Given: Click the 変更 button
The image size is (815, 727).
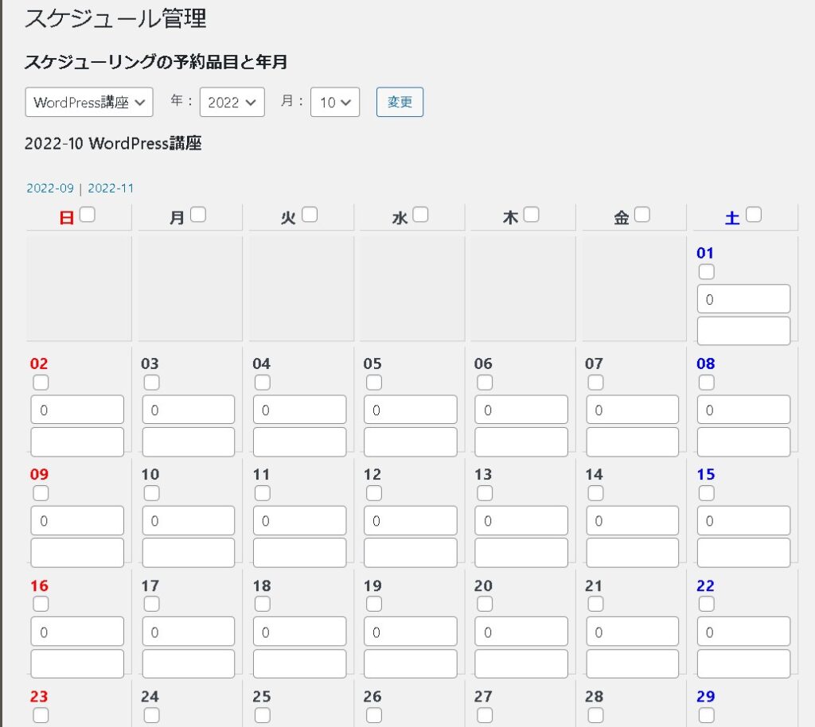Looking at the screenshot, I should (400, 102).
